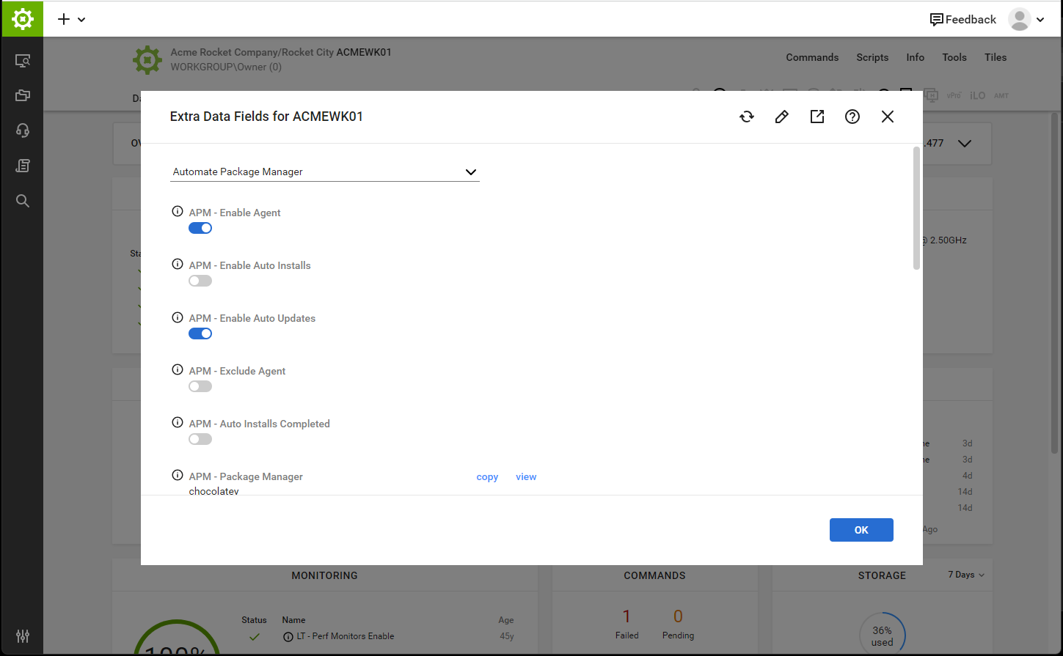Open help from the question mark icon
The image size is (1063, 656).
pos(852,116)
